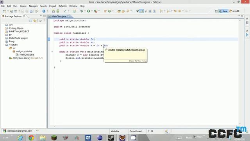Click the Back navigation arrow icon

[x=180, y=11]
